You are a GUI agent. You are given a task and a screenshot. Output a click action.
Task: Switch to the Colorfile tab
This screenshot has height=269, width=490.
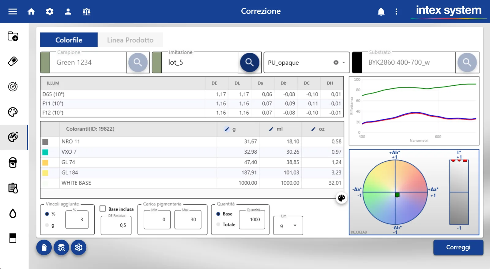[69, 40]
